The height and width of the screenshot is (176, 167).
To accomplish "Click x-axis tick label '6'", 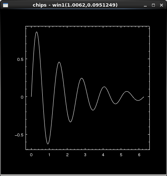I will 139,155.
